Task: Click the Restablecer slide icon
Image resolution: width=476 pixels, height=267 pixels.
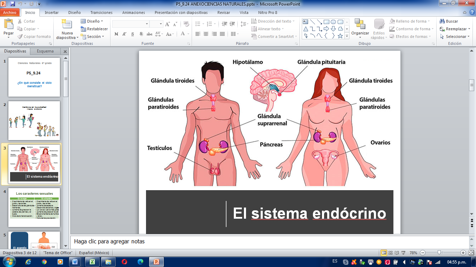Action: [83, 29]
